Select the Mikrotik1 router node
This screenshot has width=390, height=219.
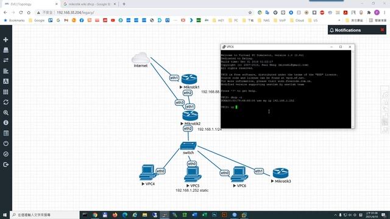coord(190,79)
